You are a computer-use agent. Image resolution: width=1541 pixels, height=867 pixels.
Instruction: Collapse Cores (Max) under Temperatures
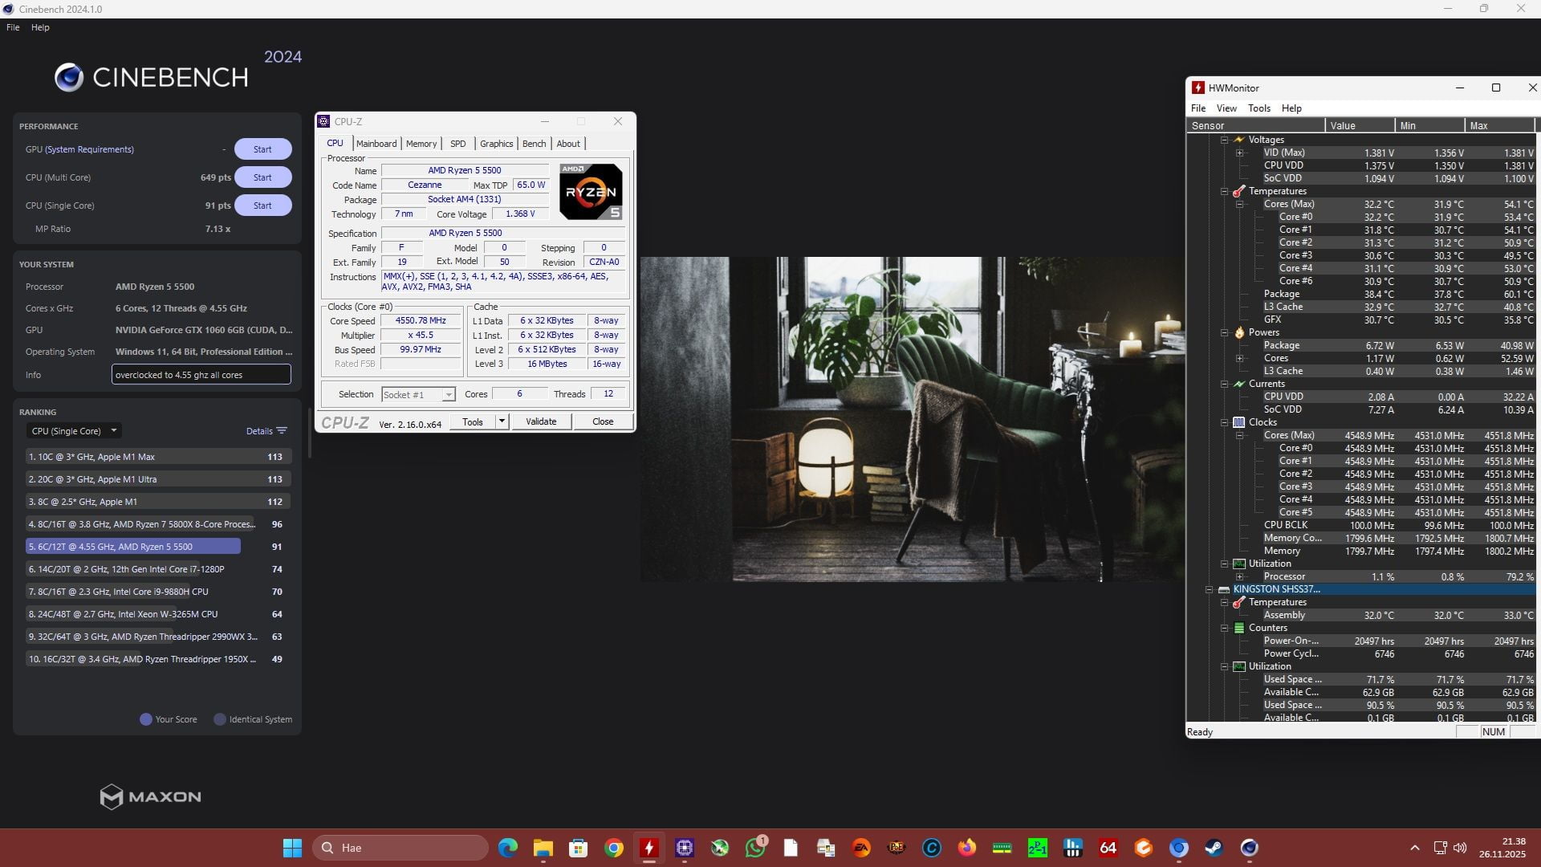(x=1240, y=204)
